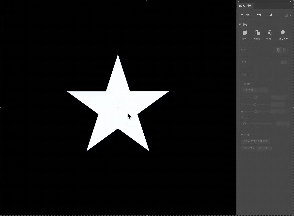Open the render settings dropdown arrow
The image size is (294, 216).
coord(291,16)
